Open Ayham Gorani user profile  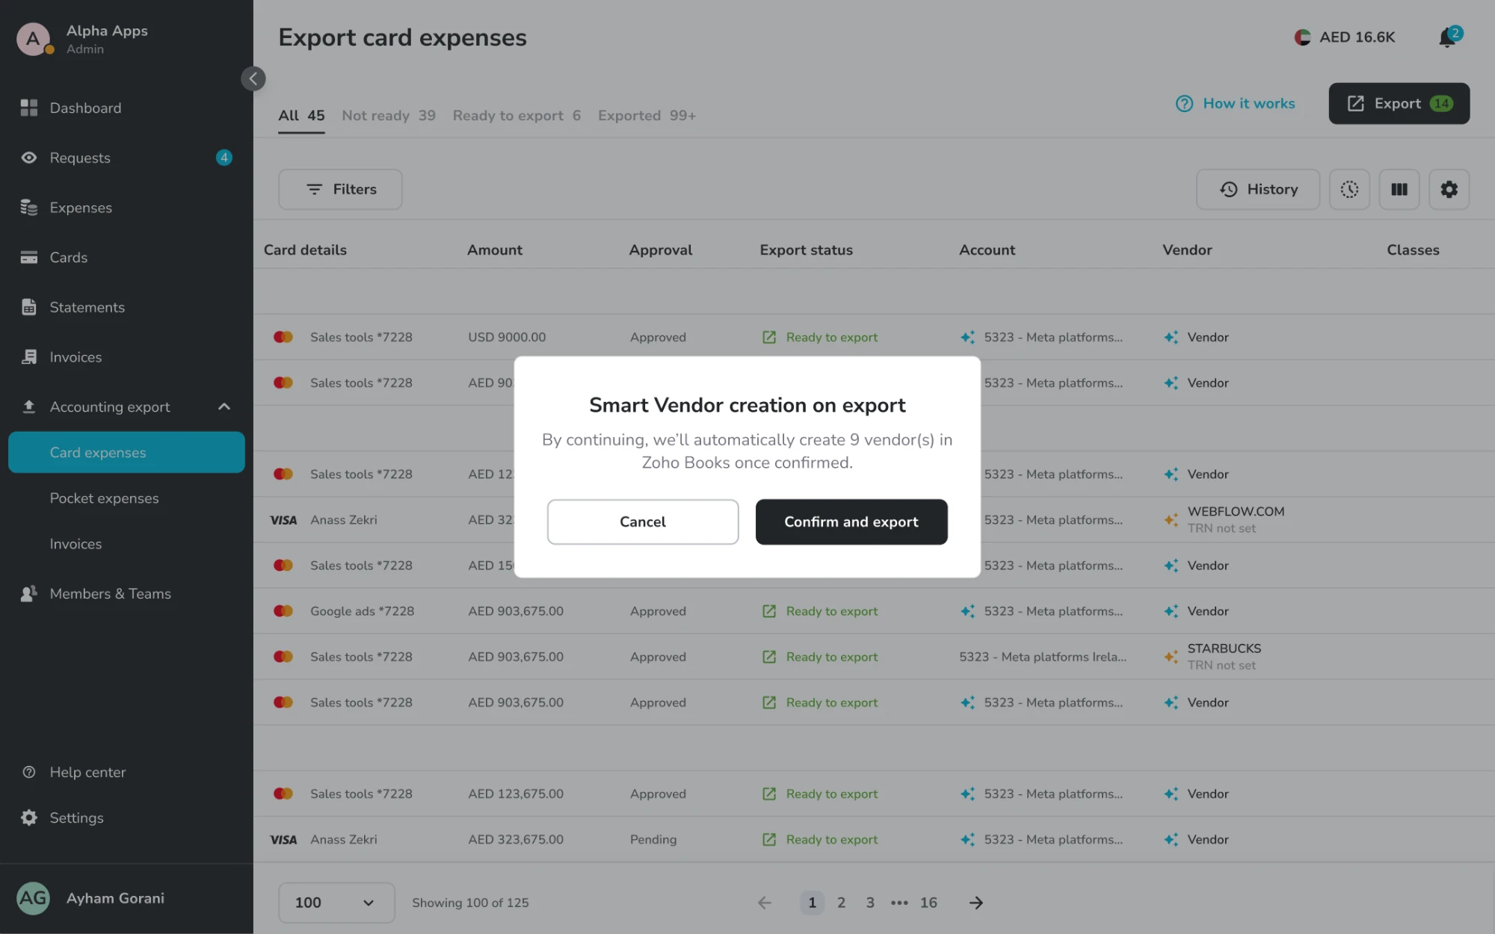pos(90,898)
